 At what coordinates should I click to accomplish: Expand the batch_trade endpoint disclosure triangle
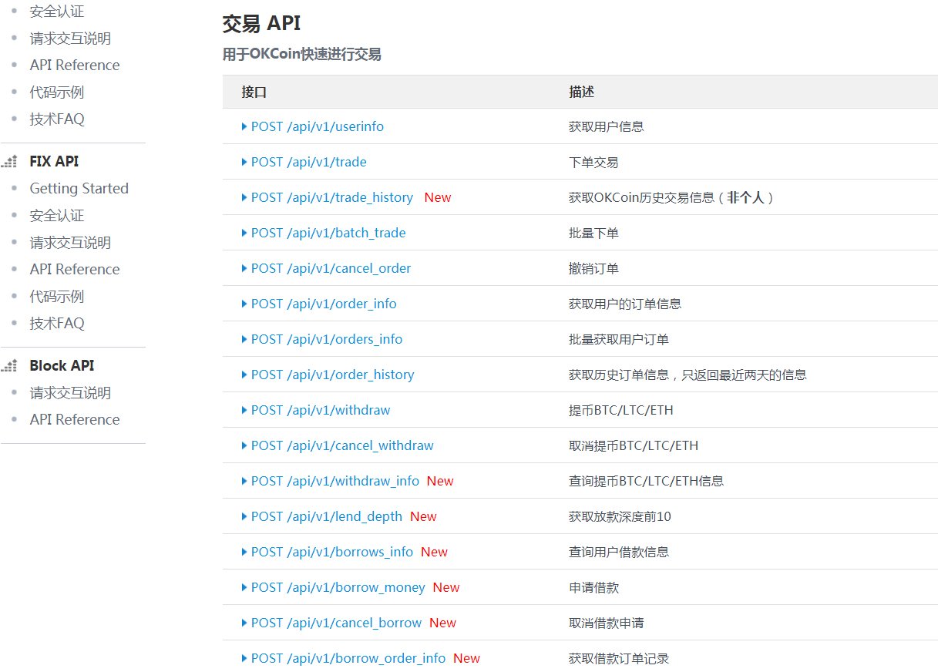244,233
